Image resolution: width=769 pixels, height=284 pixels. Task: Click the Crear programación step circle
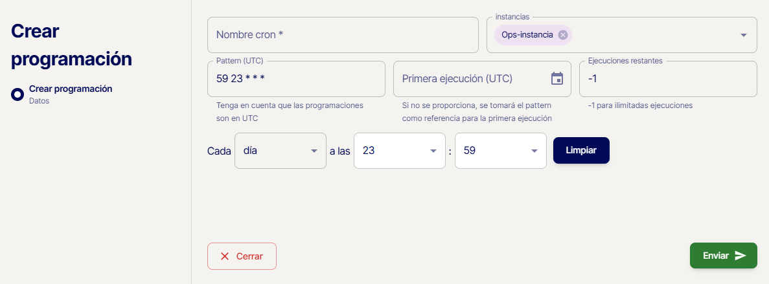[x=17, y=94]
